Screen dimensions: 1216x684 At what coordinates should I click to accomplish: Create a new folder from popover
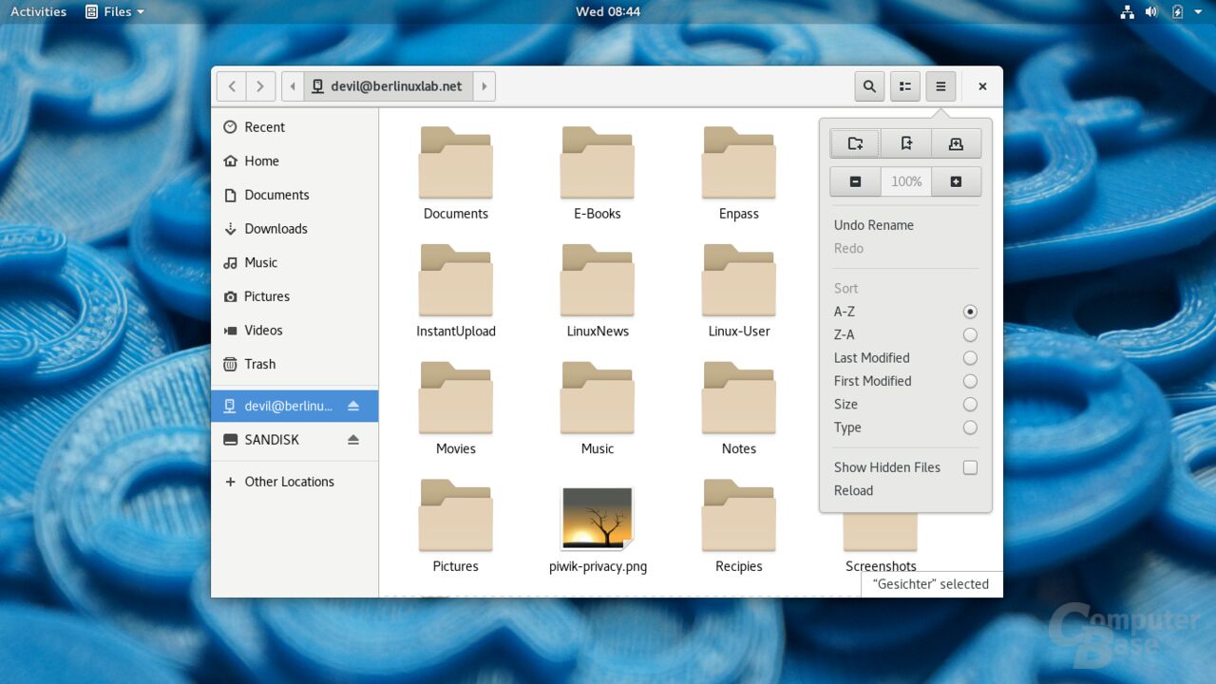855,143
